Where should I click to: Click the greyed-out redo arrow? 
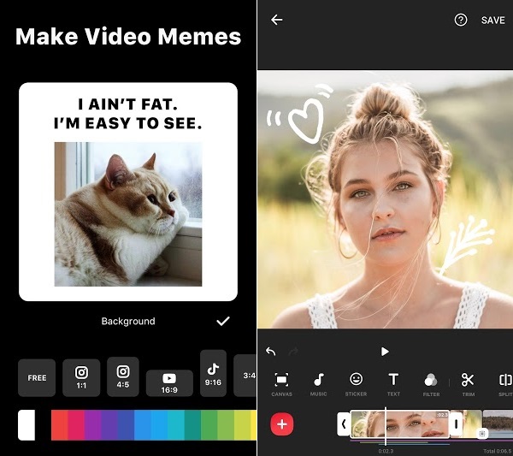click(x=293, y=352)
